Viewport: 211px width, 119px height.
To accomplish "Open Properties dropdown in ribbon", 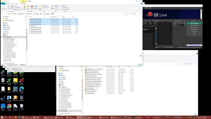I will click(x=52, y=7).
